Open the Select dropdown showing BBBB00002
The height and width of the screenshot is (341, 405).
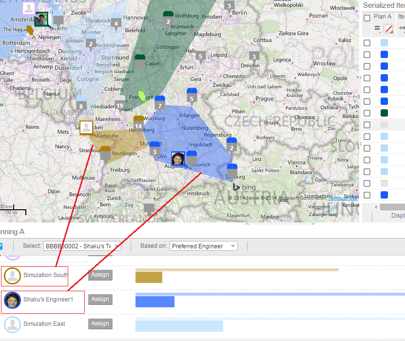click(x=82, y=246)
